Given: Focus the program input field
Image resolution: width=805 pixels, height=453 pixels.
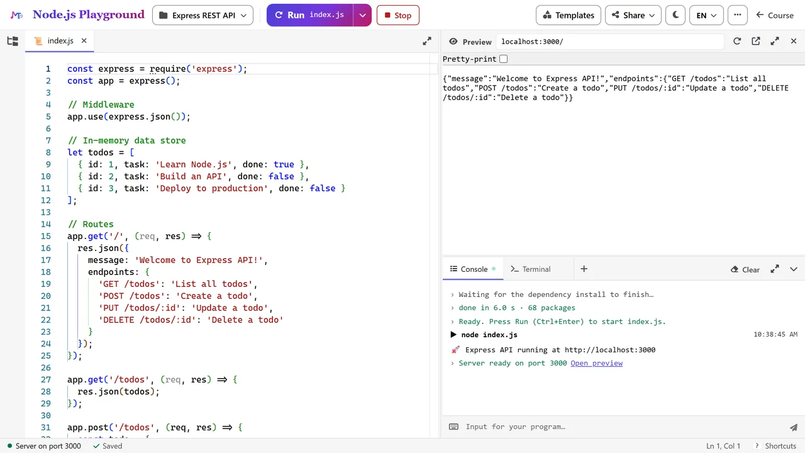Looking at the screenshot, I should click(x=623, y=427).
